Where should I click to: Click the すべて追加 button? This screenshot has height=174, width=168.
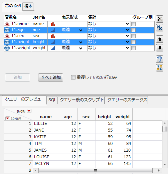point(51,77)
